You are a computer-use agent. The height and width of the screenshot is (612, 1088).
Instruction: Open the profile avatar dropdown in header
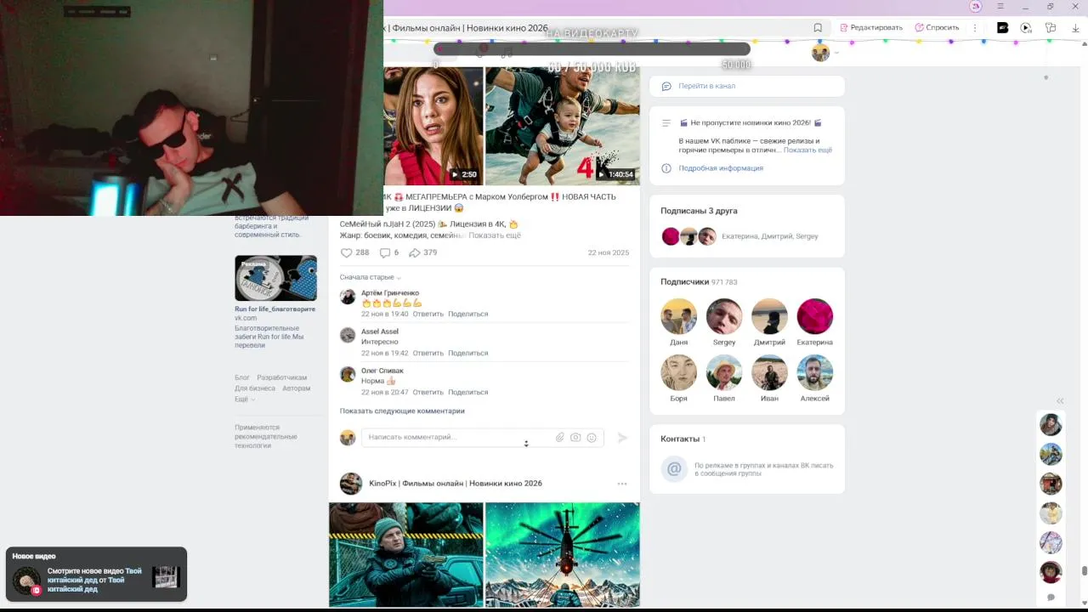(x=824, y=53)
